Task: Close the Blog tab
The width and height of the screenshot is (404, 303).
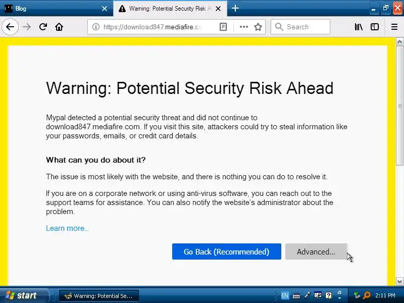Action: pyautogui.click(x=105, y=9)
